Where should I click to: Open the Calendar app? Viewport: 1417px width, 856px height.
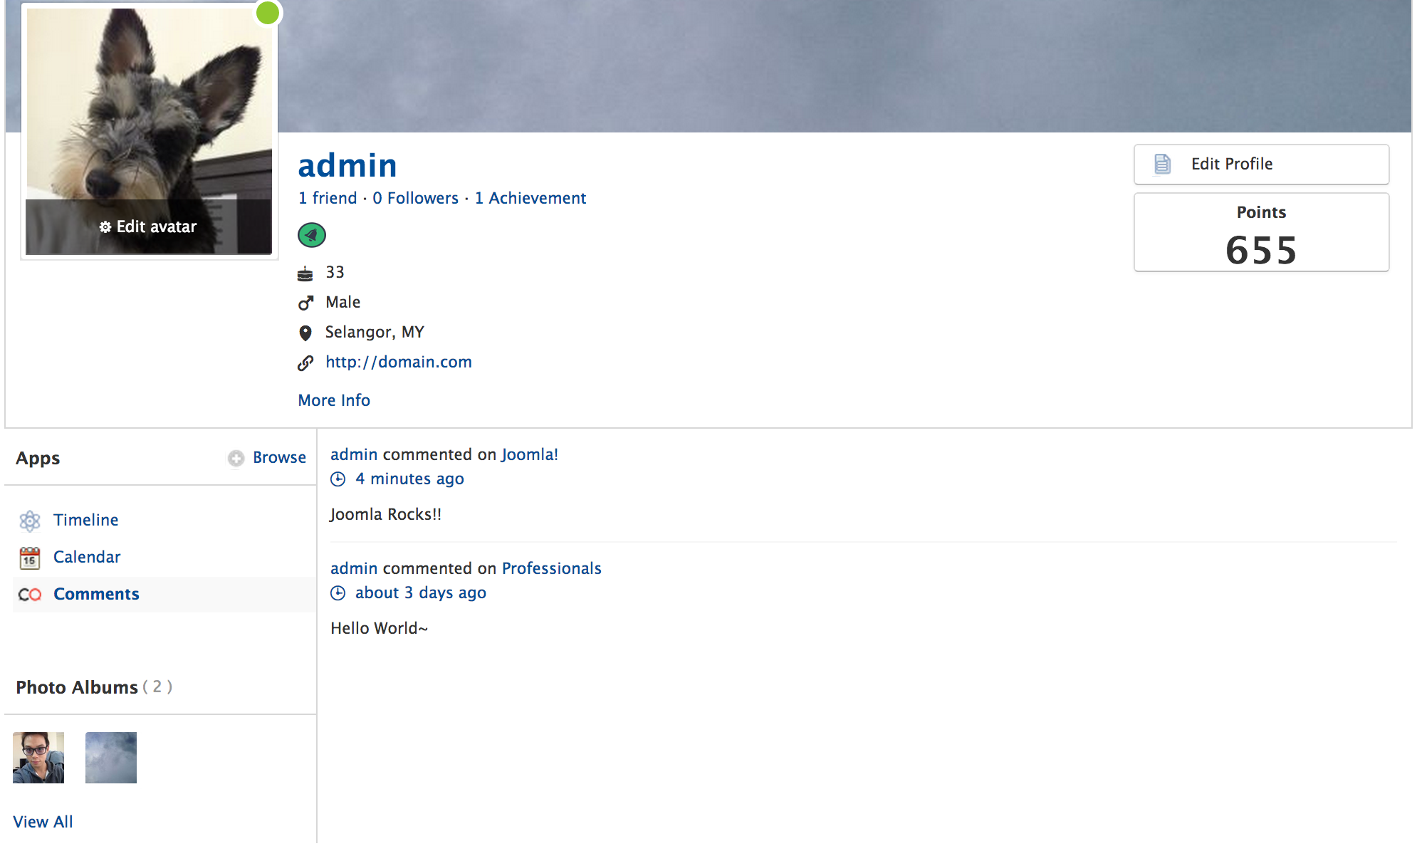[87, 557]
